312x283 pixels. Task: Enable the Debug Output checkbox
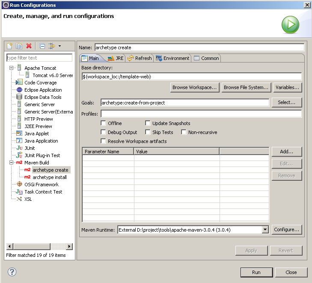coord(103,132)
